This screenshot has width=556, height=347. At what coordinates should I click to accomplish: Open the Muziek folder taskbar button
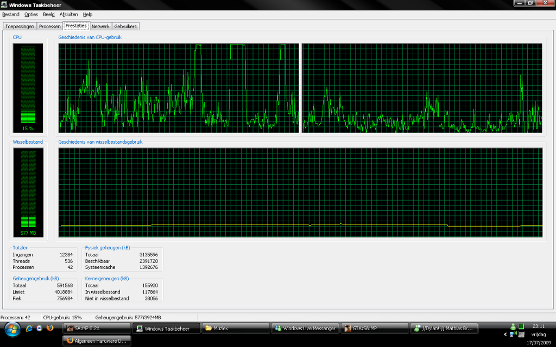pos(236,329)
